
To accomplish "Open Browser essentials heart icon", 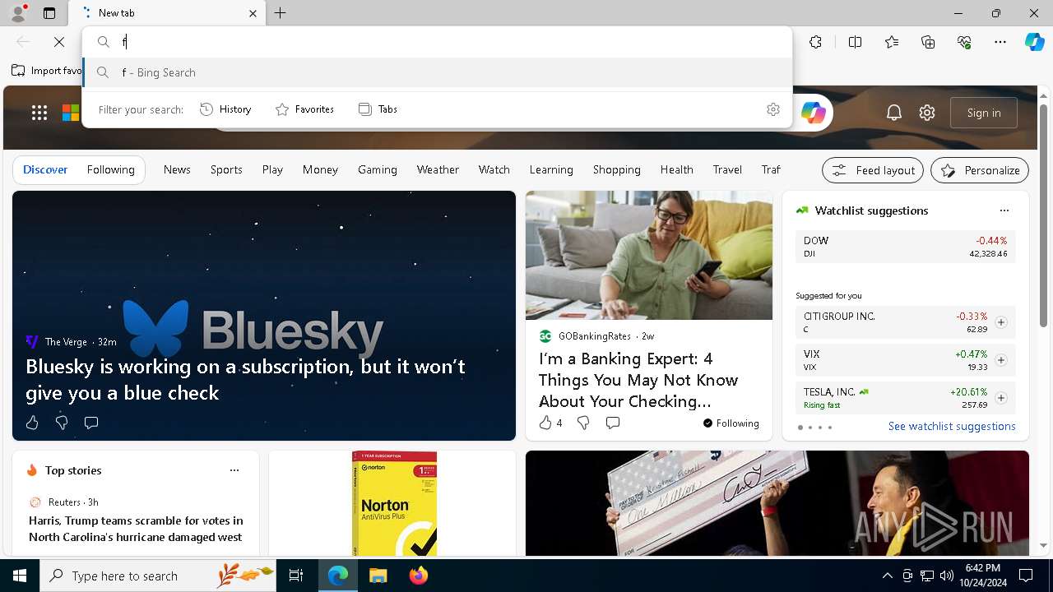I will 964,42.
